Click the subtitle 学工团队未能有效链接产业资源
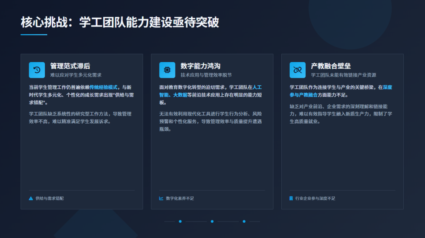This screenshot has height=238, width=425. click(344, 75)
